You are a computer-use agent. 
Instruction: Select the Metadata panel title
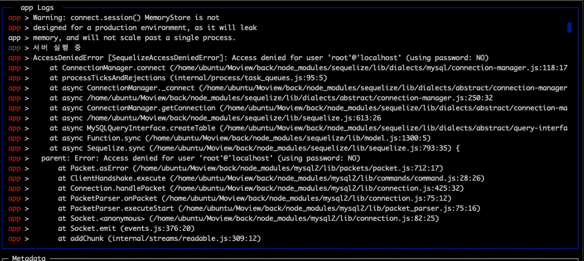tap(29, 258)
